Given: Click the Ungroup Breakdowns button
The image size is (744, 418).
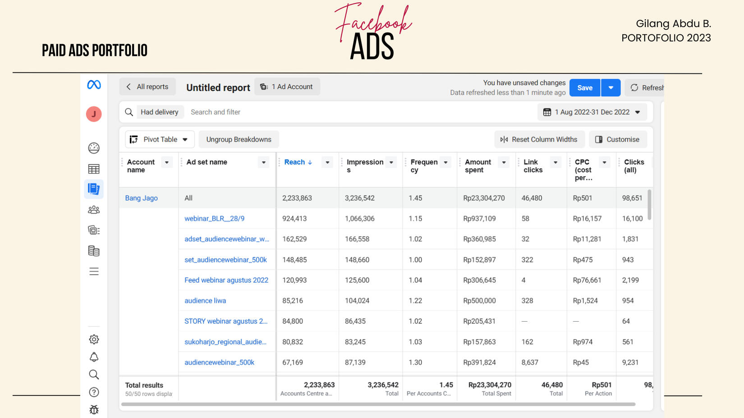Looking at the screenshot, I should coord(239,140).
